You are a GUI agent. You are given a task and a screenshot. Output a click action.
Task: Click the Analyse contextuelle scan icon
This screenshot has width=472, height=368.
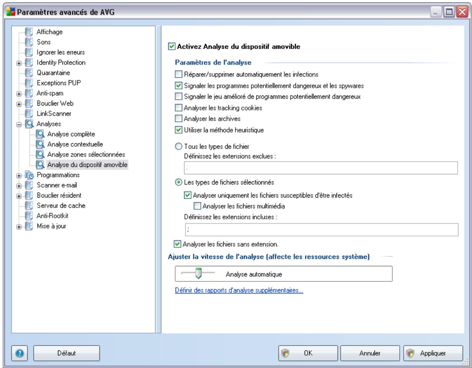pyautogui.click(x=41, y=144)
